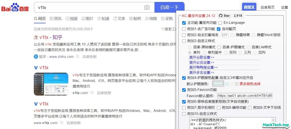Open the default eye-care color picker
The image size is (291, 129).
(x=218, y=83)
